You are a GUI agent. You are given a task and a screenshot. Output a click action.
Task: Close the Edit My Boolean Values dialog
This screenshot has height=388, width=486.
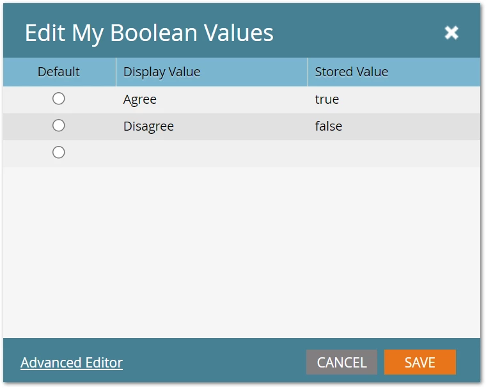[x=451, y=33]
